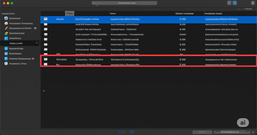
Task: Select the row whose size value starts with 'RE'
Action: coord(149,34)
